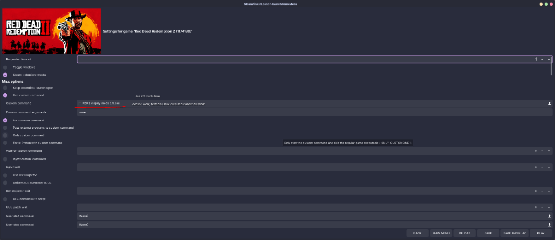Disable the Use custom command toggle

point(5,95)
